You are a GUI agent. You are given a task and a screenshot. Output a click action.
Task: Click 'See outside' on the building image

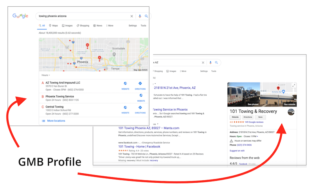290,104
